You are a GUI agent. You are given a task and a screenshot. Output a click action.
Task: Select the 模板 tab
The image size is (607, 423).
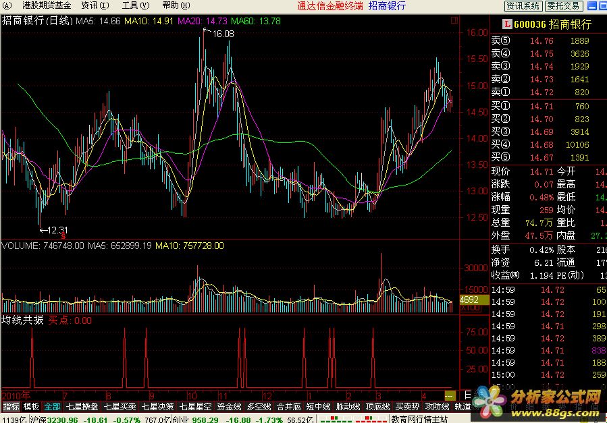click(x=31, y=407)
